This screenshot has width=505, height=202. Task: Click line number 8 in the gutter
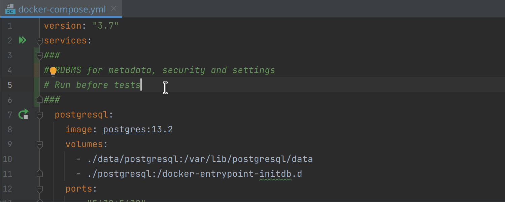[9, 130]
